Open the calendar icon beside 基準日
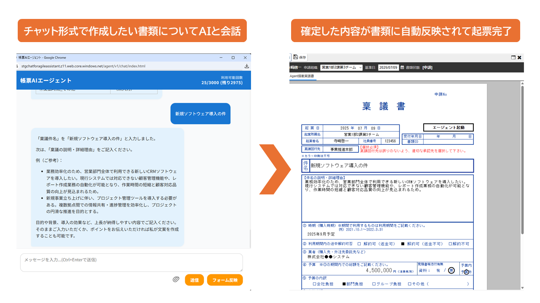This screenshot has height=303, width=540. [x=402, y=67]
